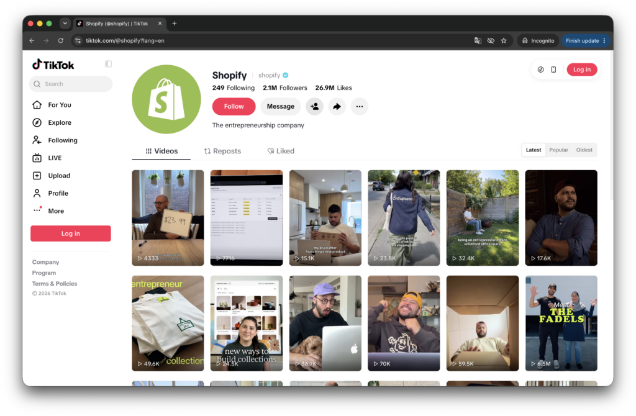
Task: Click the Chrome three-dot menu icon
Action: pyautogui.click(x=604, y=40)
